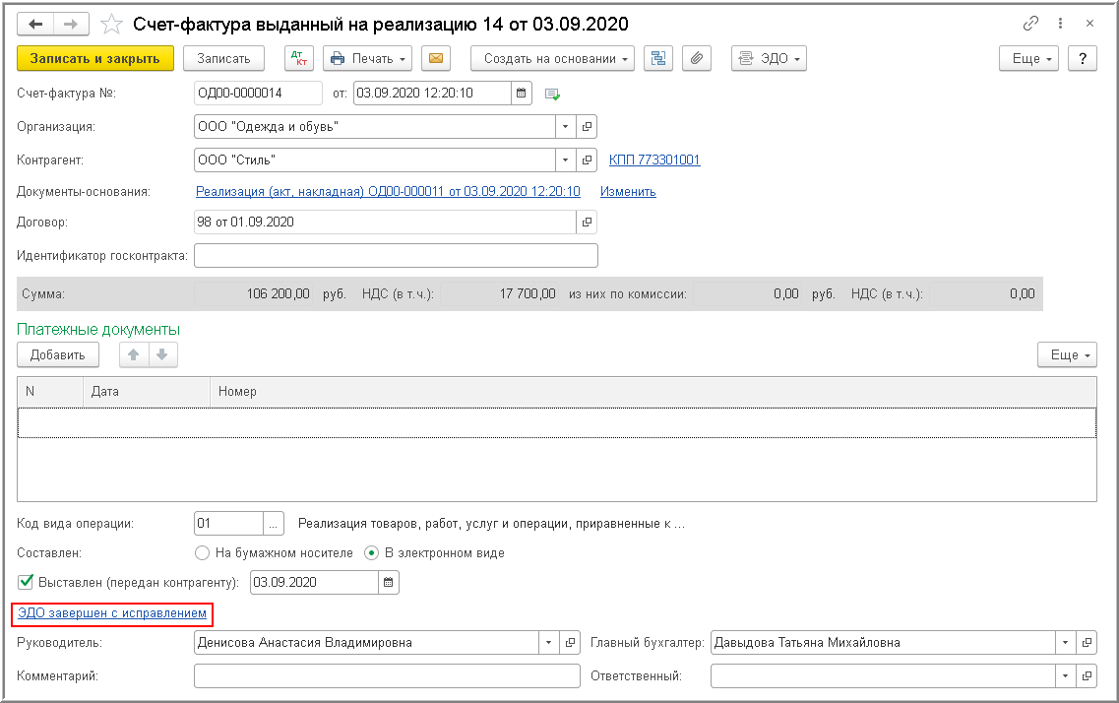
Task: Move payment document row down
Action: coord(162,354)
